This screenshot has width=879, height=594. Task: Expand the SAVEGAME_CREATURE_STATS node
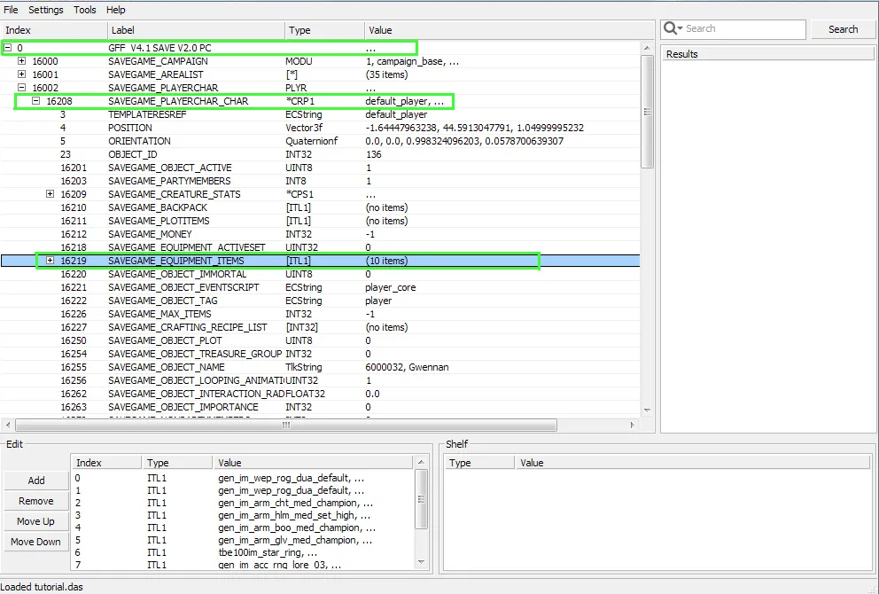pyautogui.click(x=51, y=194)
